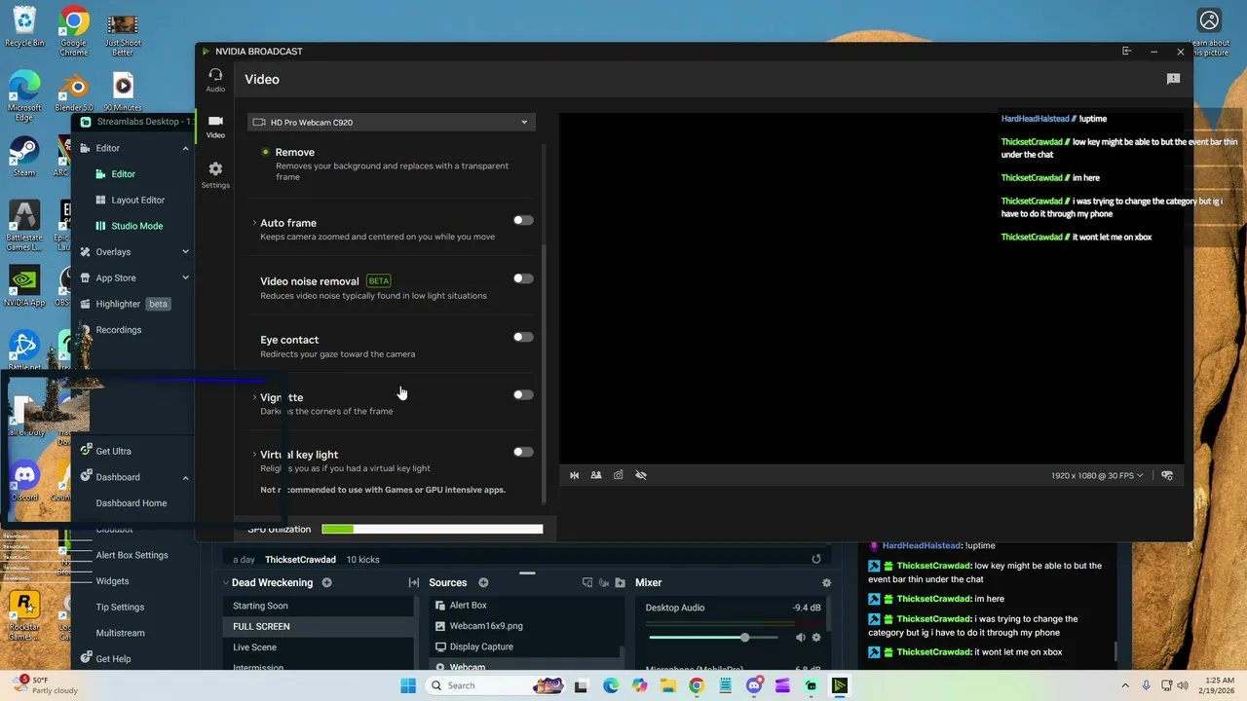The width and height of the screenshot is (1247, 701).
Task: Expand the Auto frame options chevron
Action: click(x=254, y=223)
